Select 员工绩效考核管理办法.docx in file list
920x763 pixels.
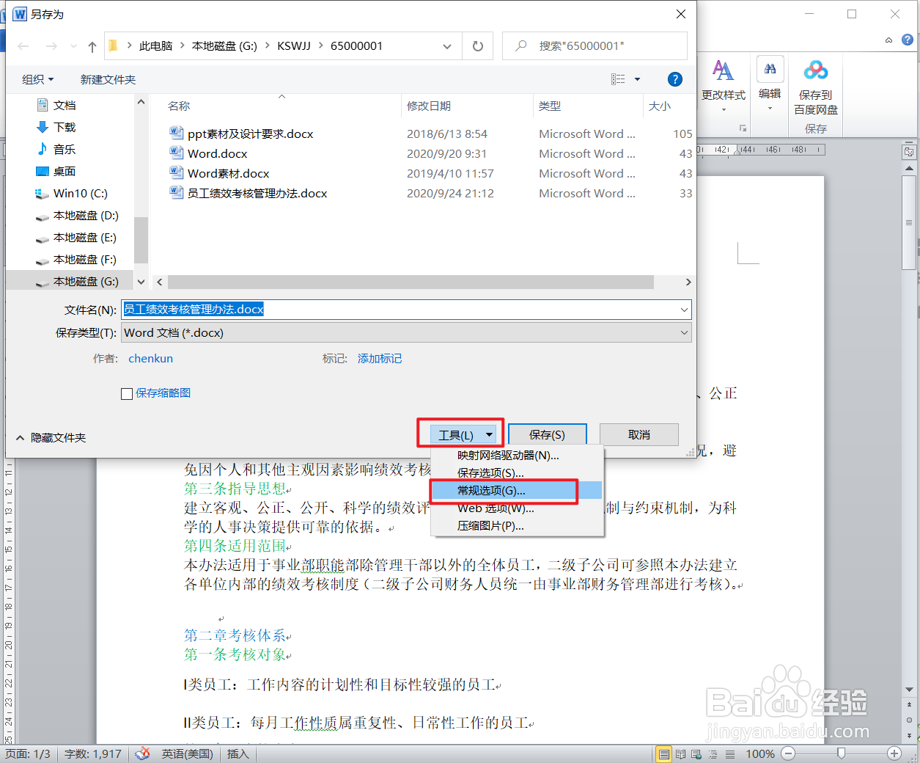(x=258, y=193)
